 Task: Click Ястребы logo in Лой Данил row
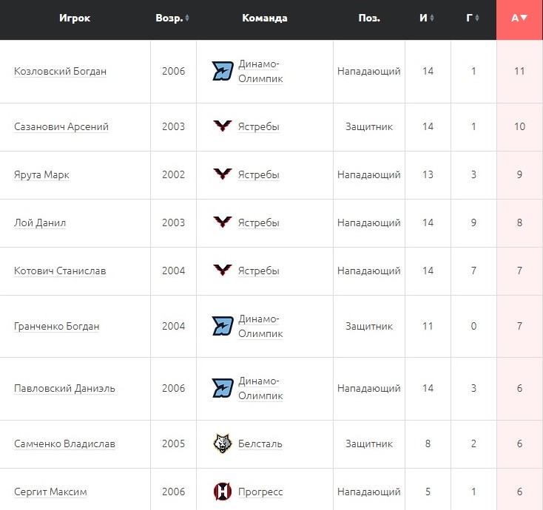pos(223,222)
